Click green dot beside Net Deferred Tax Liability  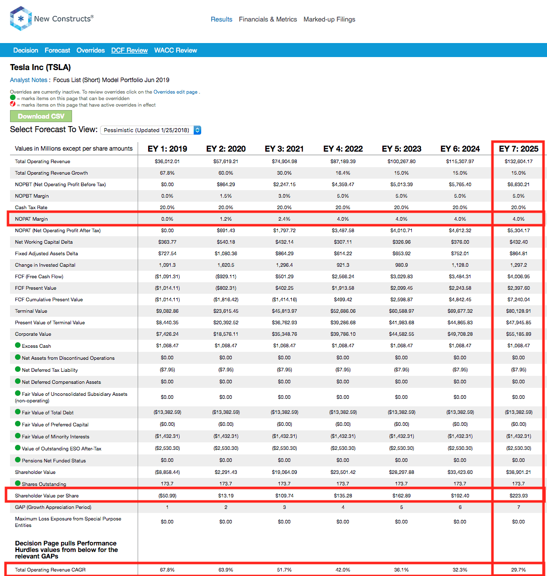click(x=18, y=369)
